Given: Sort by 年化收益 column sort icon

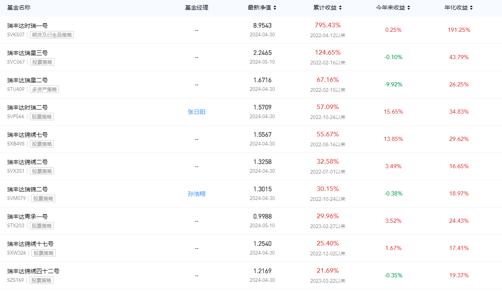Looking at the screenshot, I should [x=471, y=8].
